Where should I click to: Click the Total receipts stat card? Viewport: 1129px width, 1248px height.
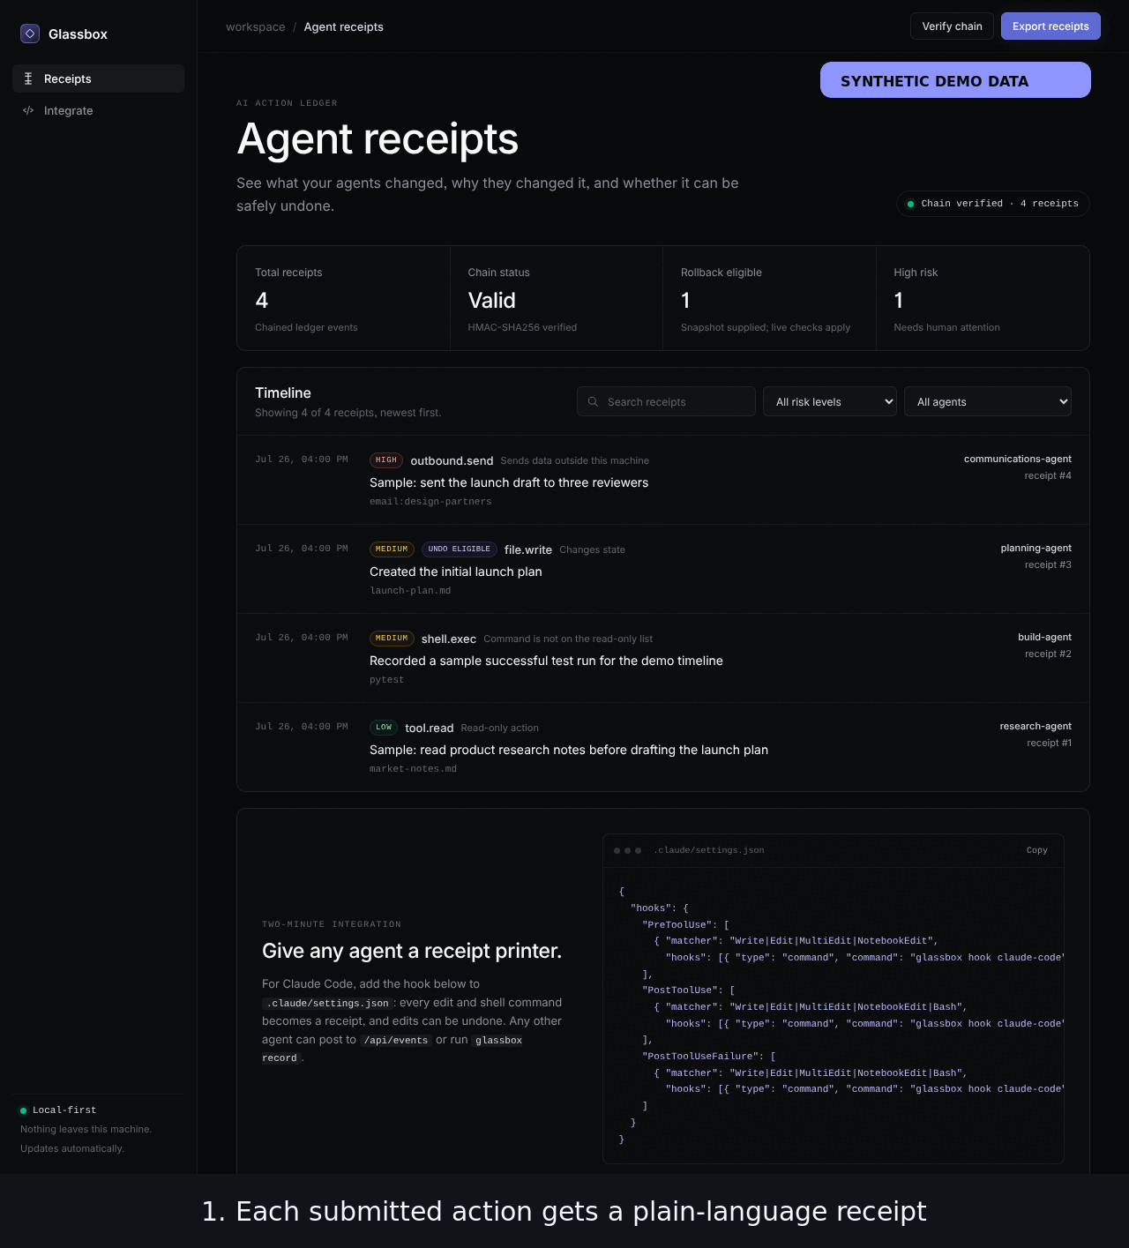(343, 298)
